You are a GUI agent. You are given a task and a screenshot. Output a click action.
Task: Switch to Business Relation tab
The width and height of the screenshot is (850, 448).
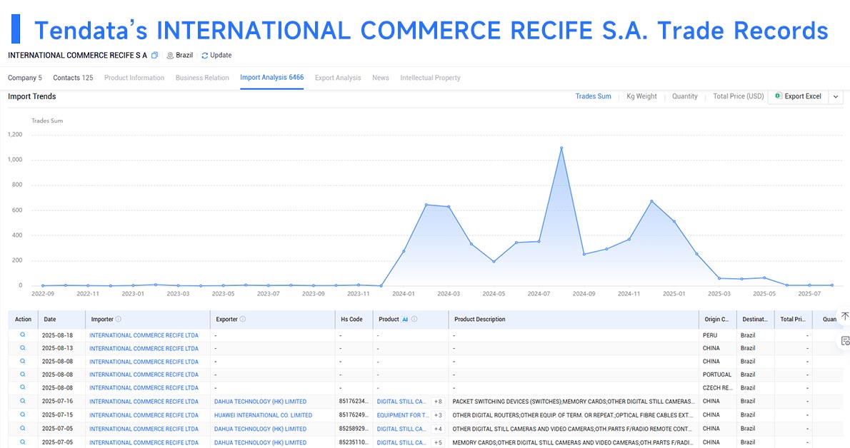tap(202, 78)
